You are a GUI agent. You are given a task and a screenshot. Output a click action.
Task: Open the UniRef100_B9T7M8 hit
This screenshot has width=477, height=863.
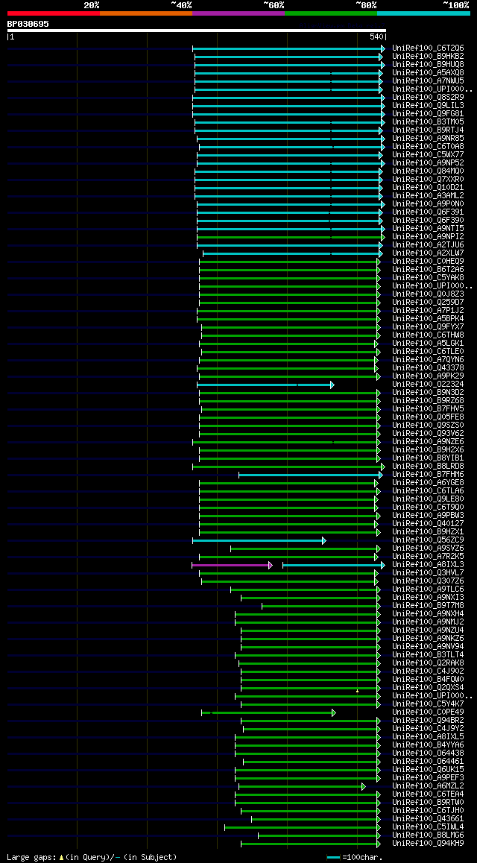click(428, 606)
